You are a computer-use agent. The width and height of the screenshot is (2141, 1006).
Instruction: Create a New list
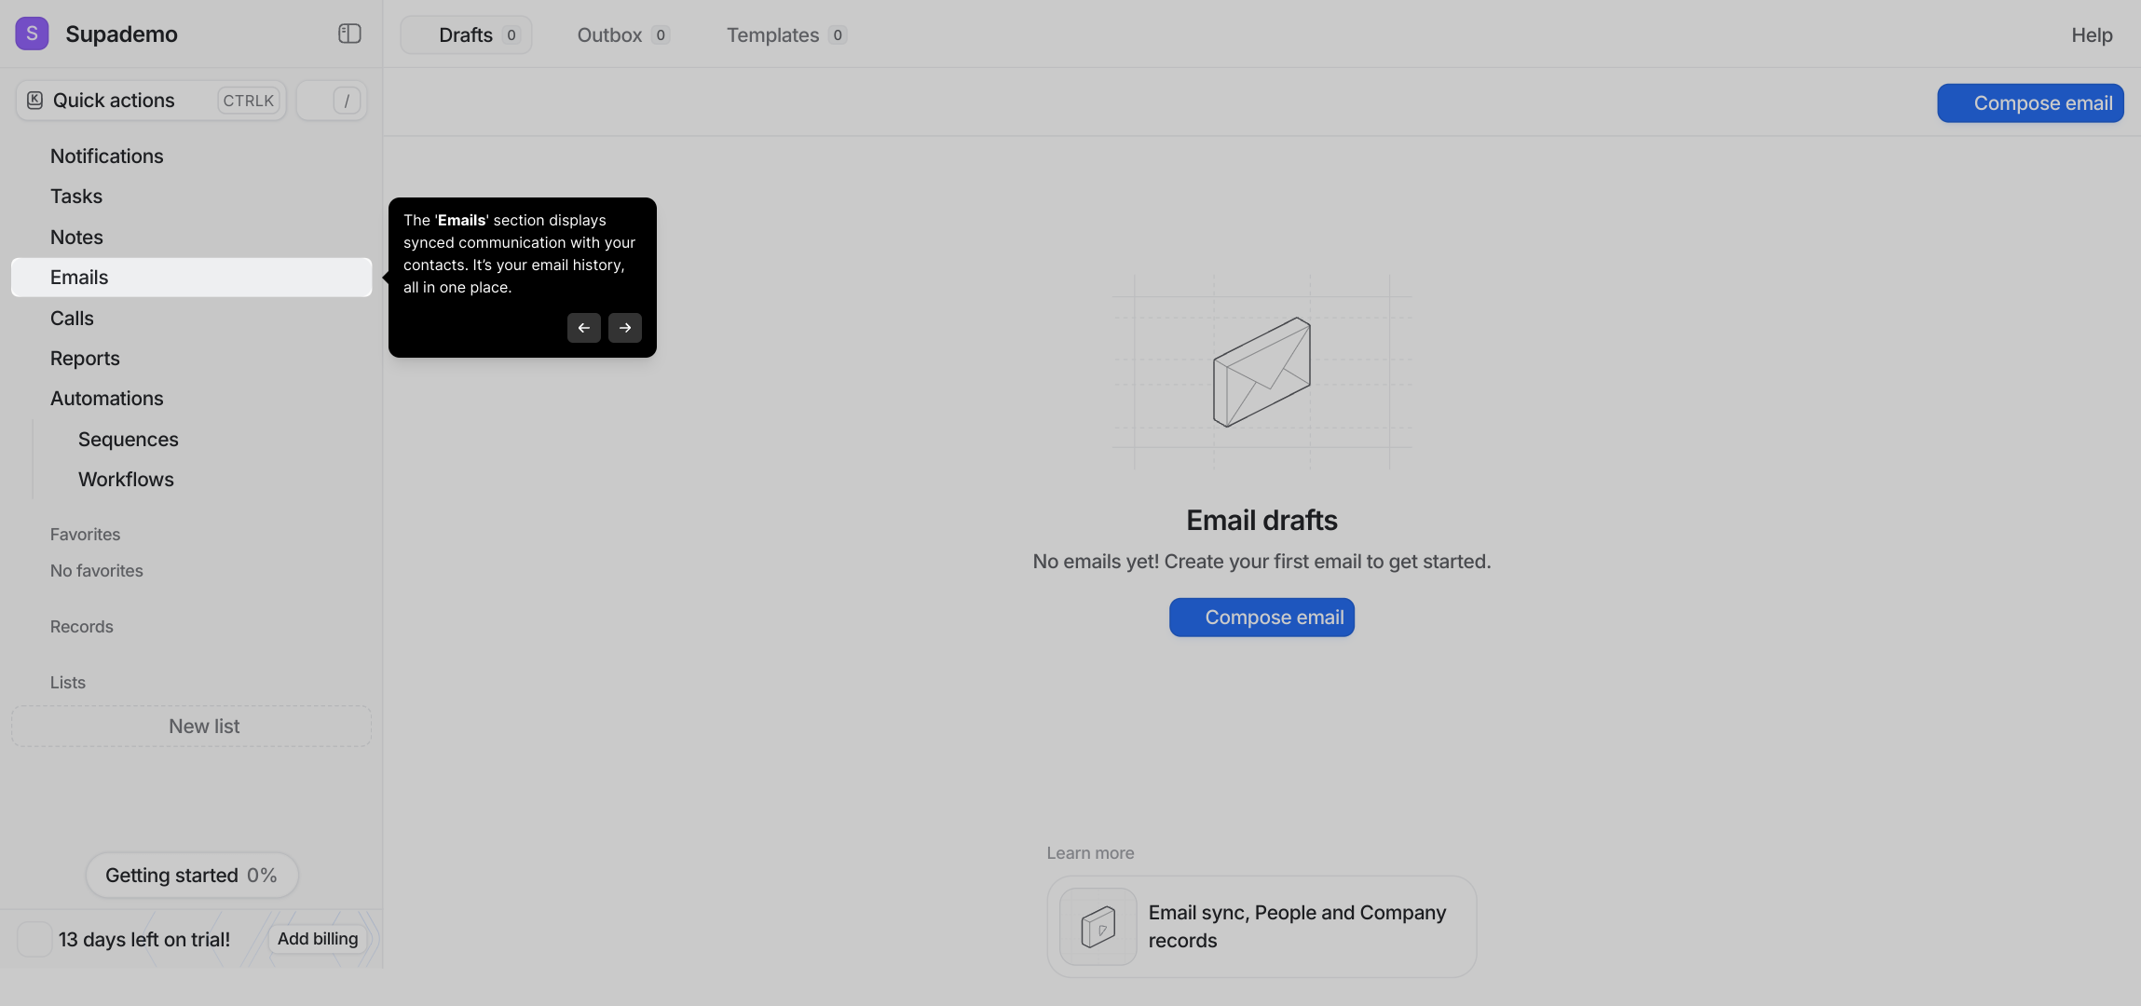click(x=191, y=727)
